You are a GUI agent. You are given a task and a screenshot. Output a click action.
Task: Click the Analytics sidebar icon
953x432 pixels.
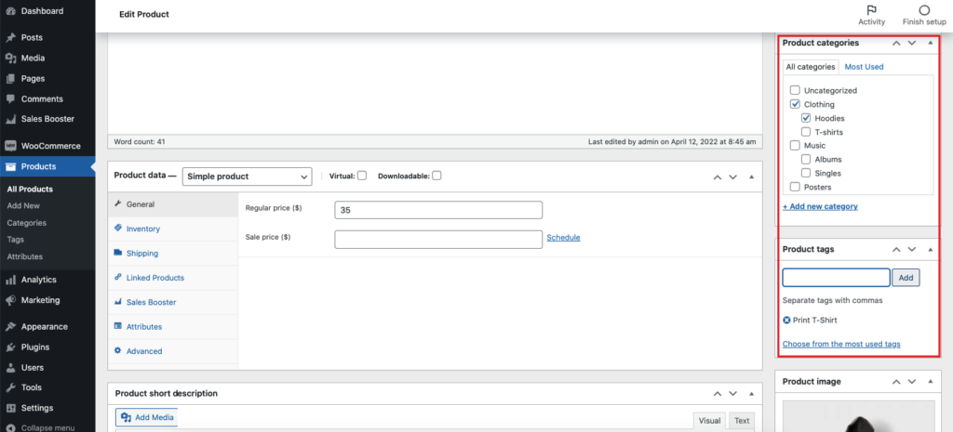coord(9,280)
